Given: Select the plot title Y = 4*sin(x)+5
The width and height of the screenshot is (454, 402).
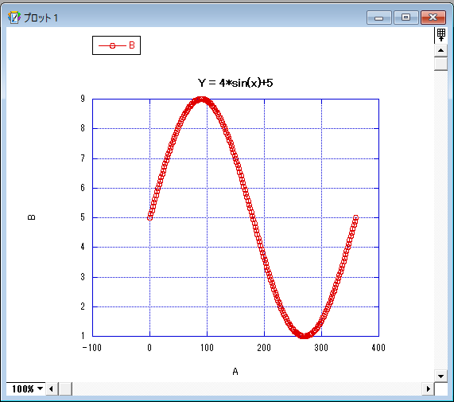Looking at the screenshot, I should (x=235, y=83).
